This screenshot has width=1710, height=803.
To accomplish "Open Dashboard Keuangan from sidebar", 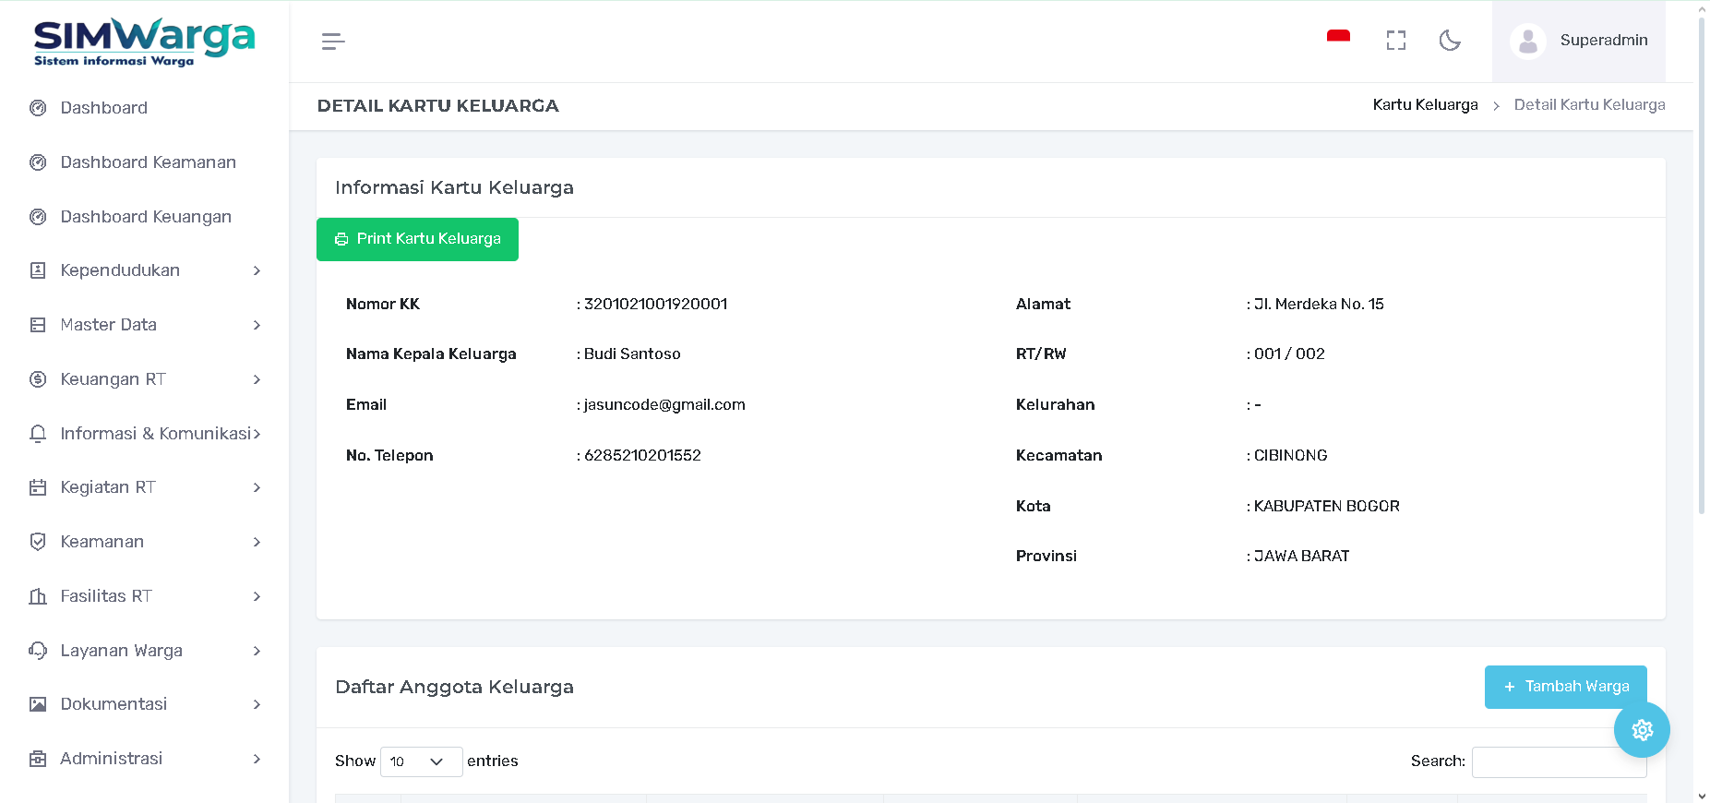I will pos(146,217).
